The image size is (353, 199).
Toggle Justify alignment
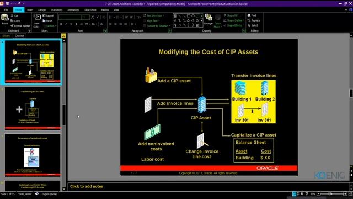pos(126,24)
